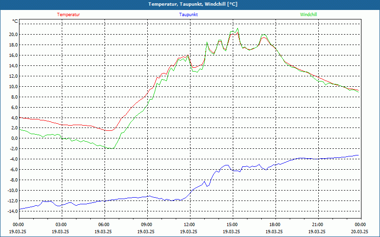Select the 06:00 time label on x-axis
The height and width of the screenshot is (237, 380).
104,225
